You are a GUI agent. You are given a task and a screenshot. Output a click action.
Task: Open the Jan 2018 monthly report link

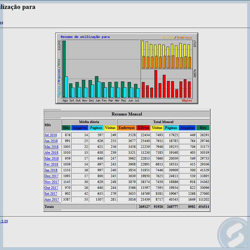tap(51, 170)
